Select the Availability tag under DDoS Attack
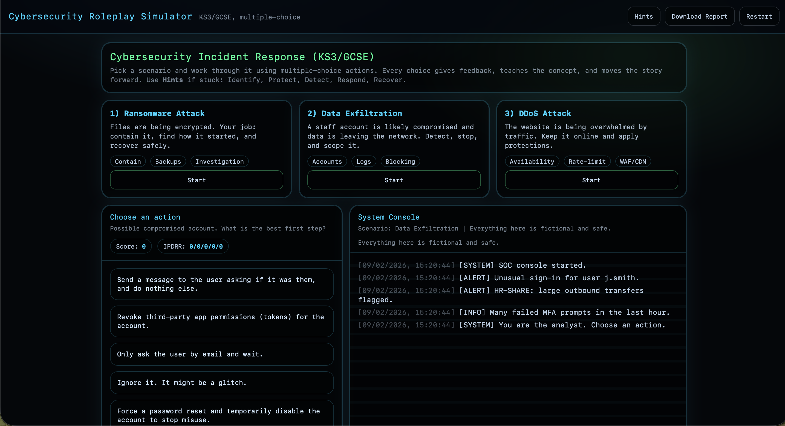This screenshot has width=785, height=426. tap(532, 161)
